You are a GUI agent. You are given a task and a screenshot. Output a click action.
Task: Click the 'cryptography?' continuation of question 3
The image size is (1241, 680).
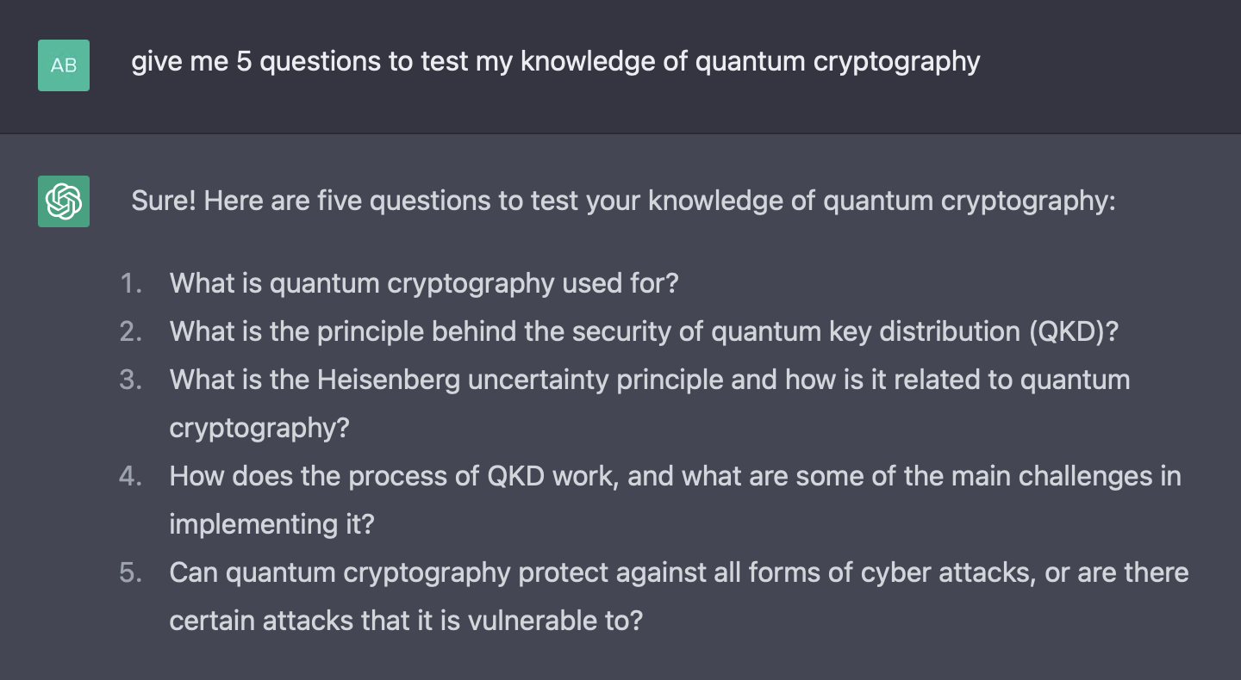point(259,429)
